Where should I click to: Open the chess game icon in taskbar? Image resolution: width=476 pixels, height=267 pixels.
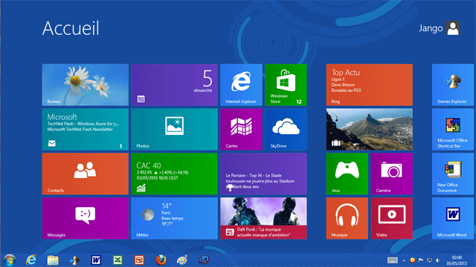(74, 260)
